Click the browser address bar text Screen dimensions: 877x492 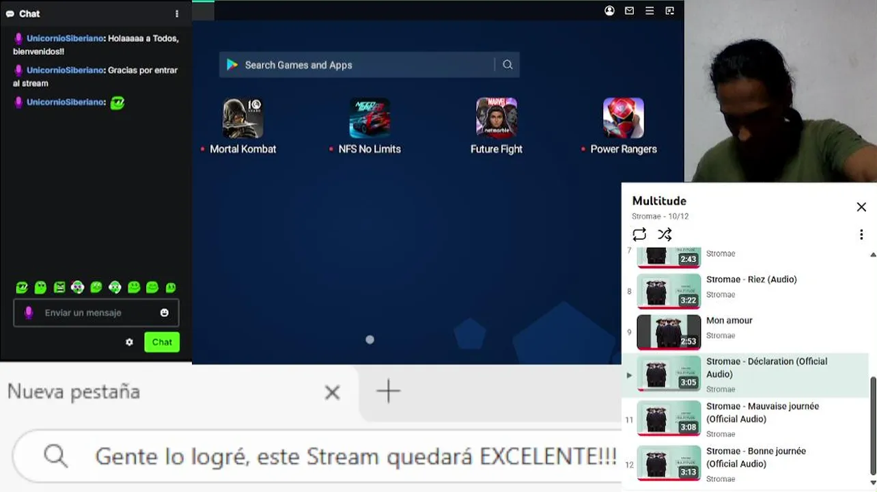pyautogui.click(x=355, y=456)
